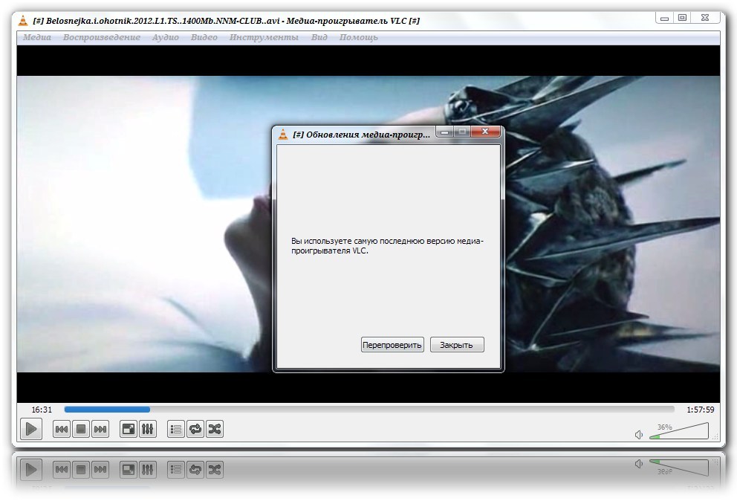Expand the Аудио menu
This screenshot has height=501, width=737.
(166, 37)
